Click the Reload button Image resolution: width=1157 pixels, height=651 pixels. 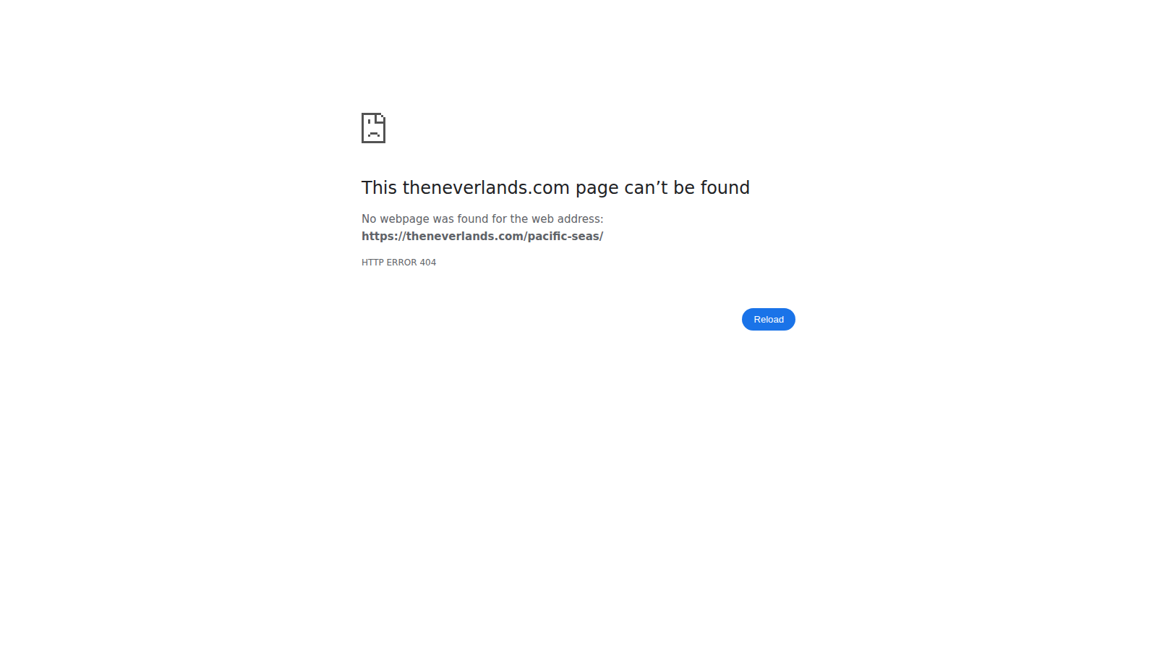point(768,319)
